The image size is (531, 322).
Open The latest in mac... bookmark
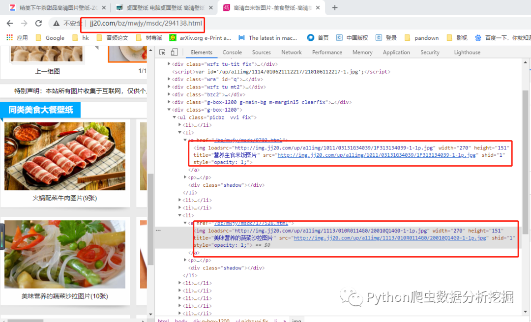pyautogui.click(x=268, y=37)
